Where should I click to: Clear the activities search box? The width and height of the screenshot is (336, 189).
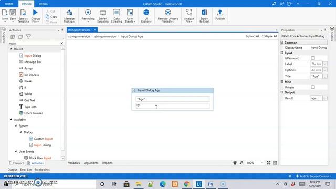click(62, 43)
